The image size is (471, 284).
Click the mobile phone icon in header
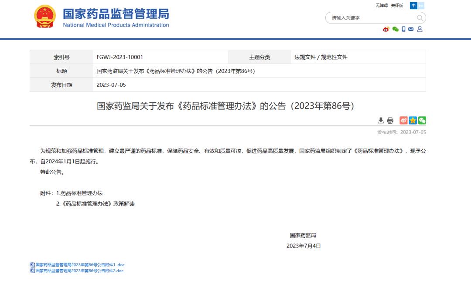point(403,29)
